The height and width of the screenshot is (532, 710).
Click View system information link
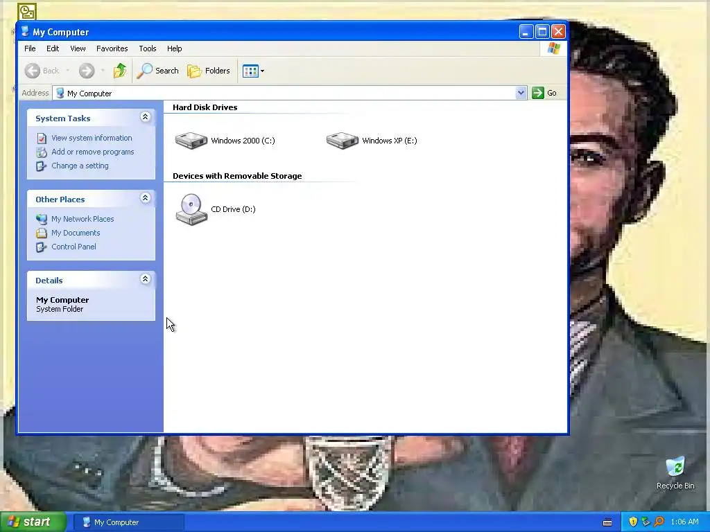[x=92, y=138]
